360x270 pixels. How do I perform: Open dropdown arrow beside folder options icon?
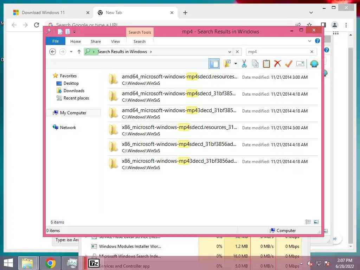pyautogui.click(x=236, y=64)
